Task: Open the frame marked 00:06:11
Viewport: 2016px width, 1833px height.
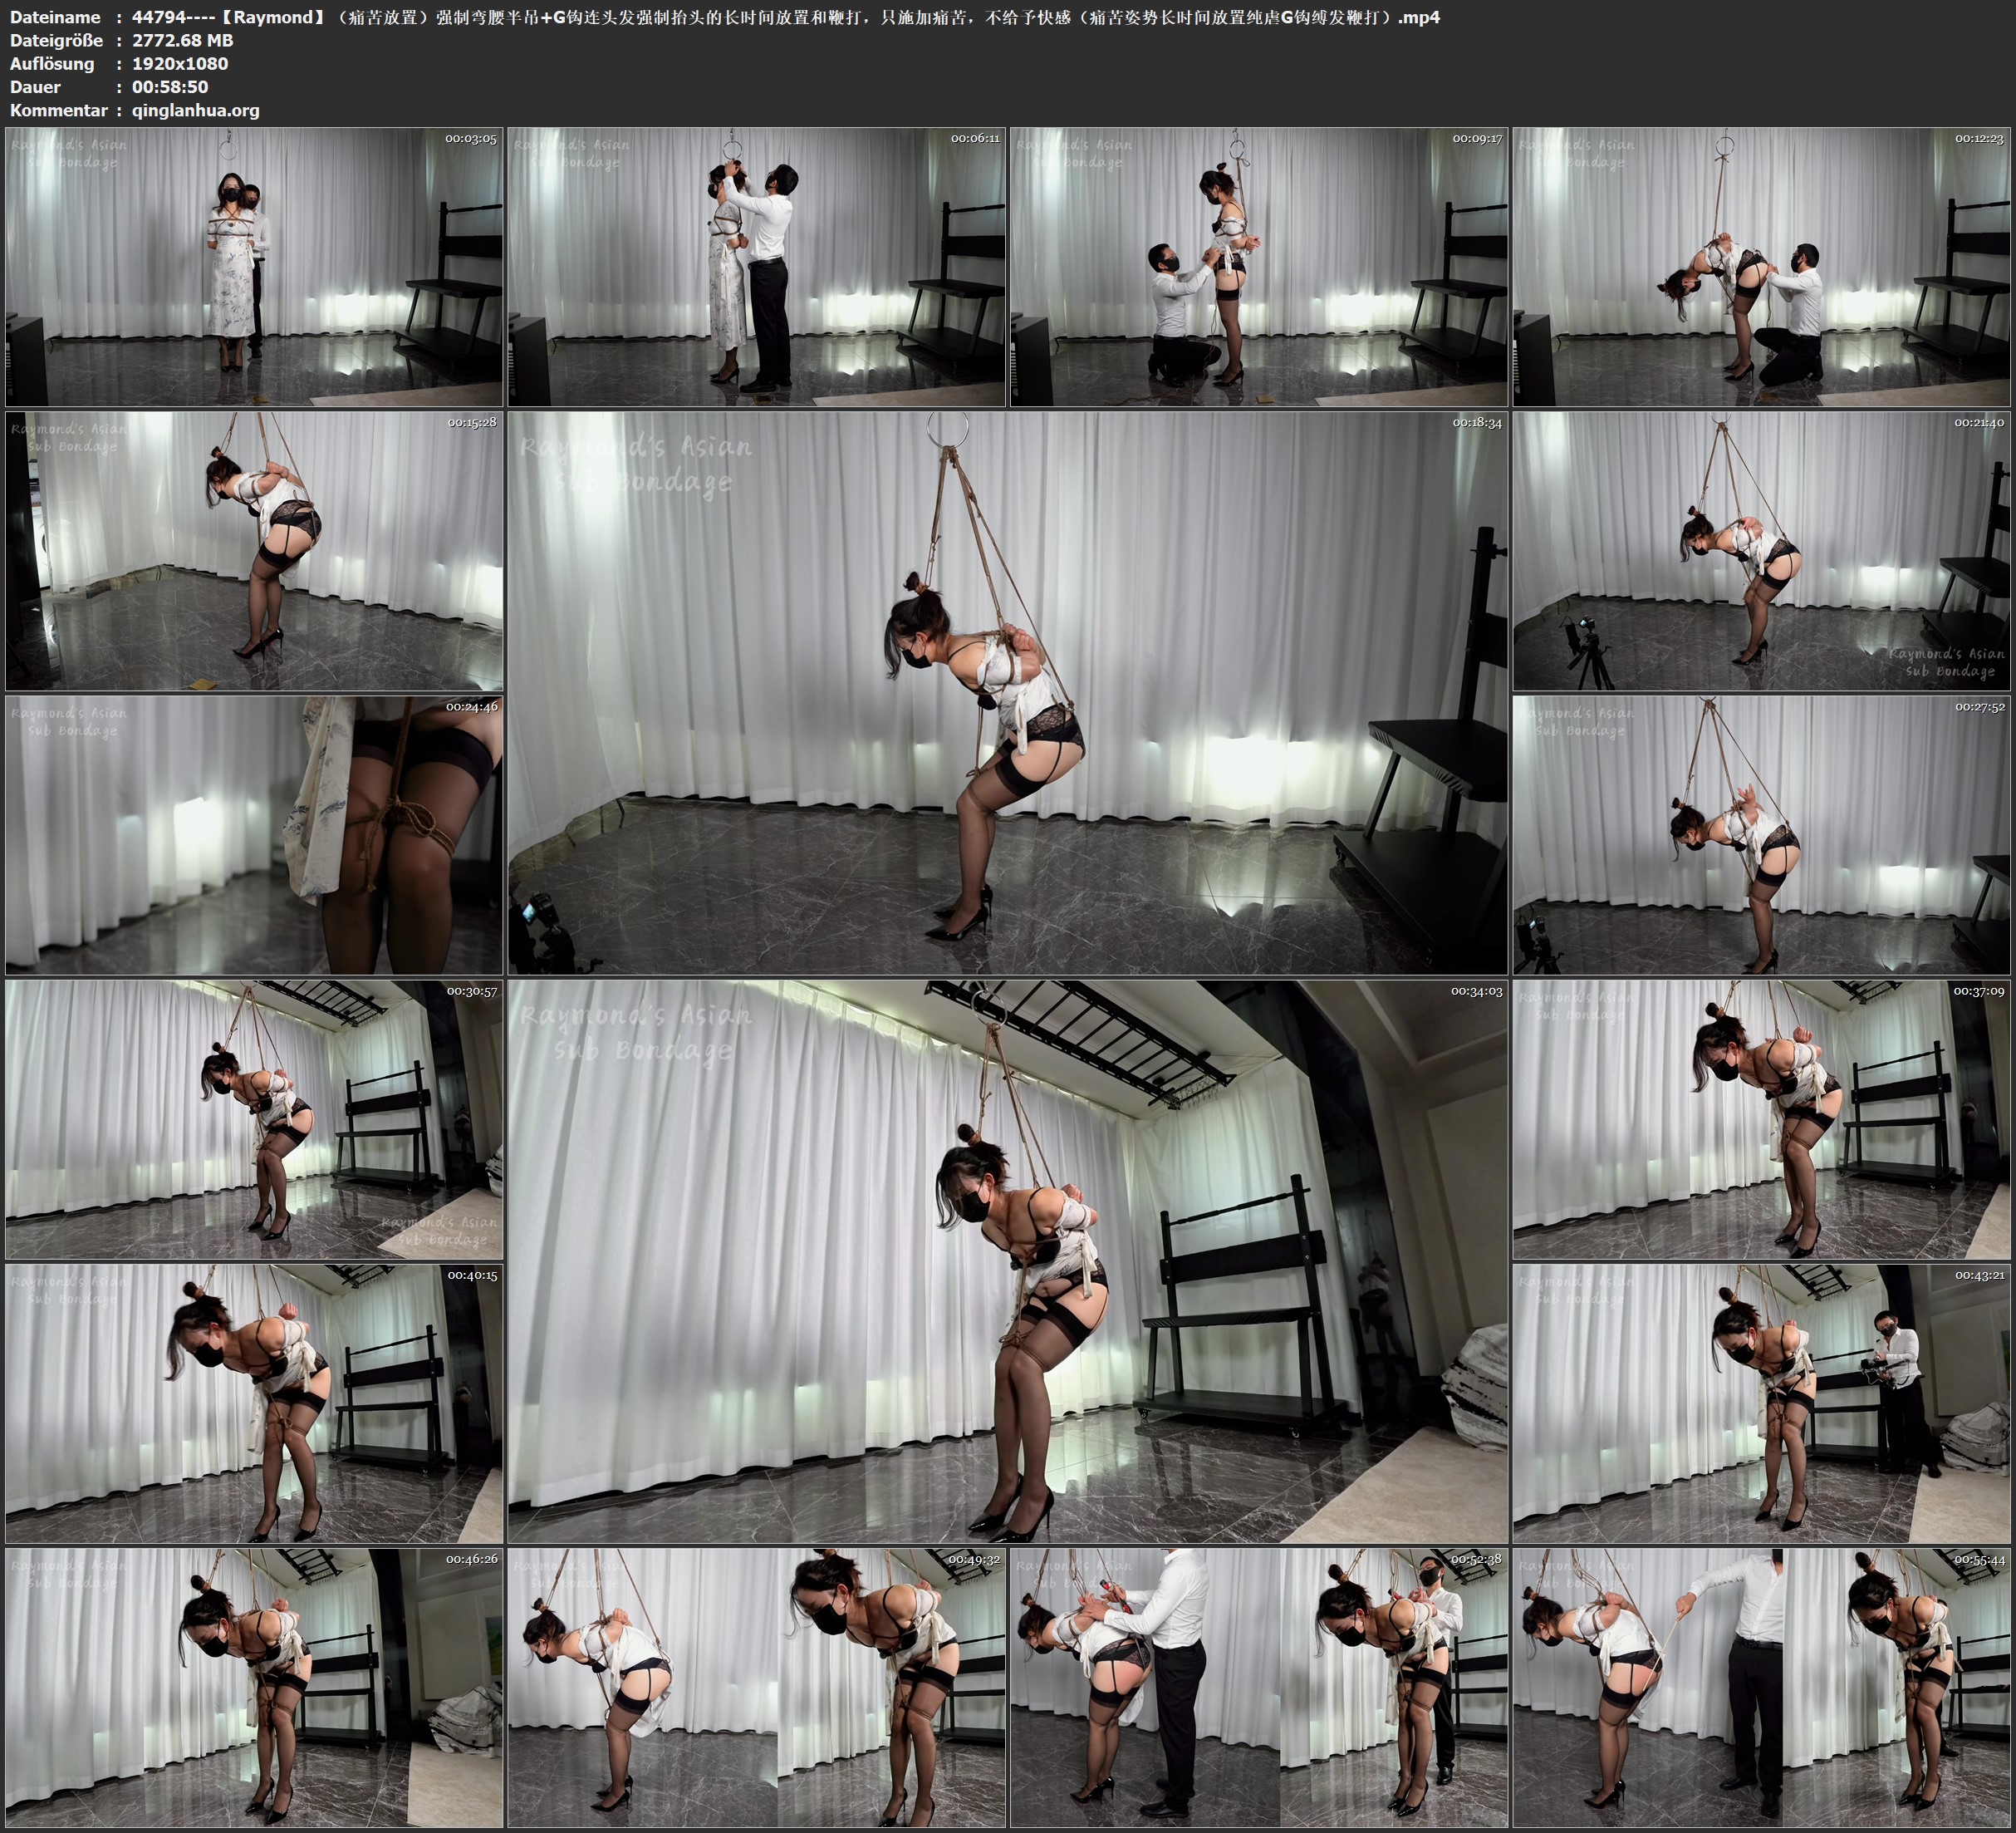Action: (x=756, y=266)
